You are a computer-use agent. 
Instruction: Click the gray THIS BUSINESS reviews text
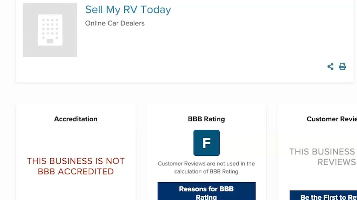coord(322,157)
